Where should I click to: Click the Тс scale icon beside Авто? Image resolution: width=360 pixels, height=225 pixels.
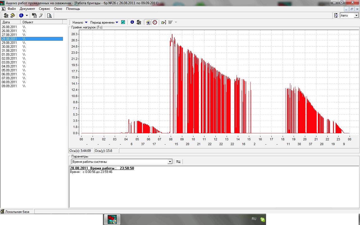point(336,15)
